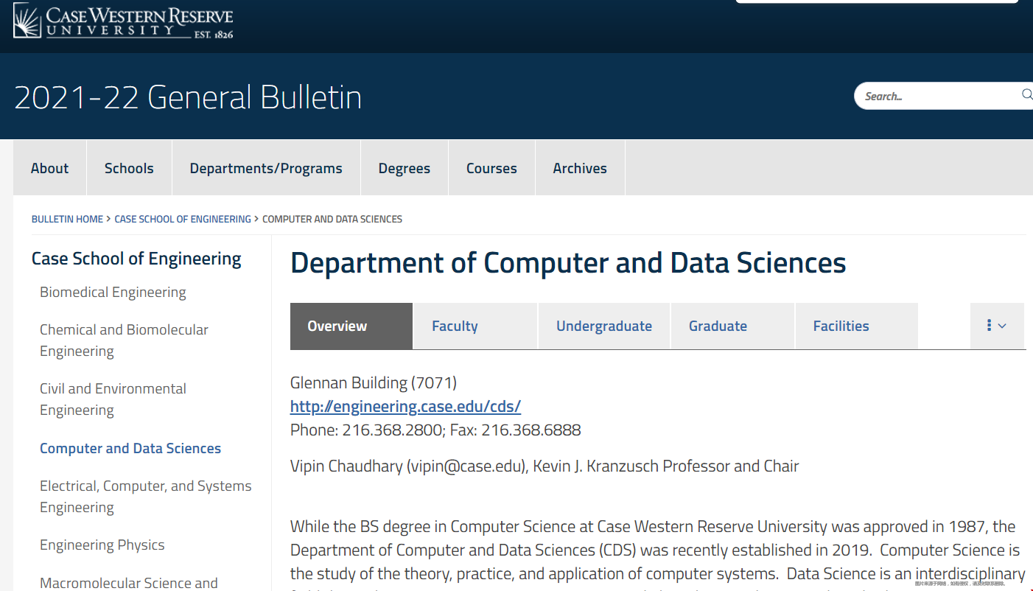Open the 2021-22 General Bulletin title link

point(188,97)
